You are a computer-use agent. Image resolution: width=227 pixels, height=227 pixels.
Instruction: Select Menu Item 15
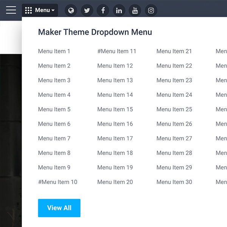click(115, 109)
